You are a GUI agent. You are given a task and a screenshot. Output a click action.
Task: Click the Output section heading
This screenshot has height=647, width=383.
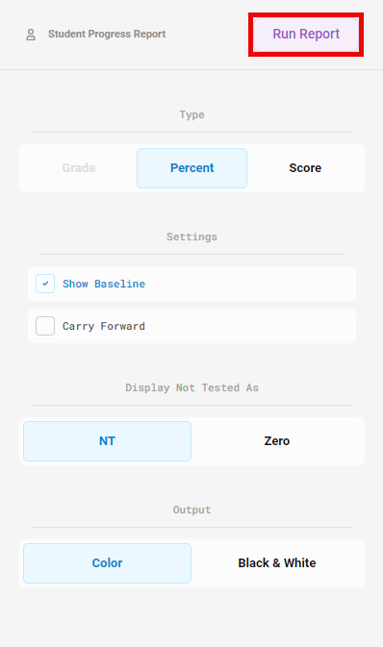pyautogui.click(x=191, y=510)
